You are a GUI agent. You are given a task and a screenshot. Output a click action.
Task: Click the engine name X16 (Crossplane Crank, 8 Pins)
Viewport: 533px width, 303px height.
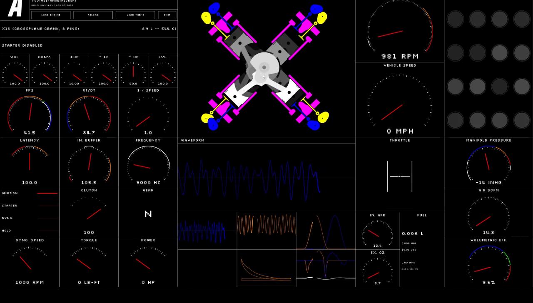point(40,29)
